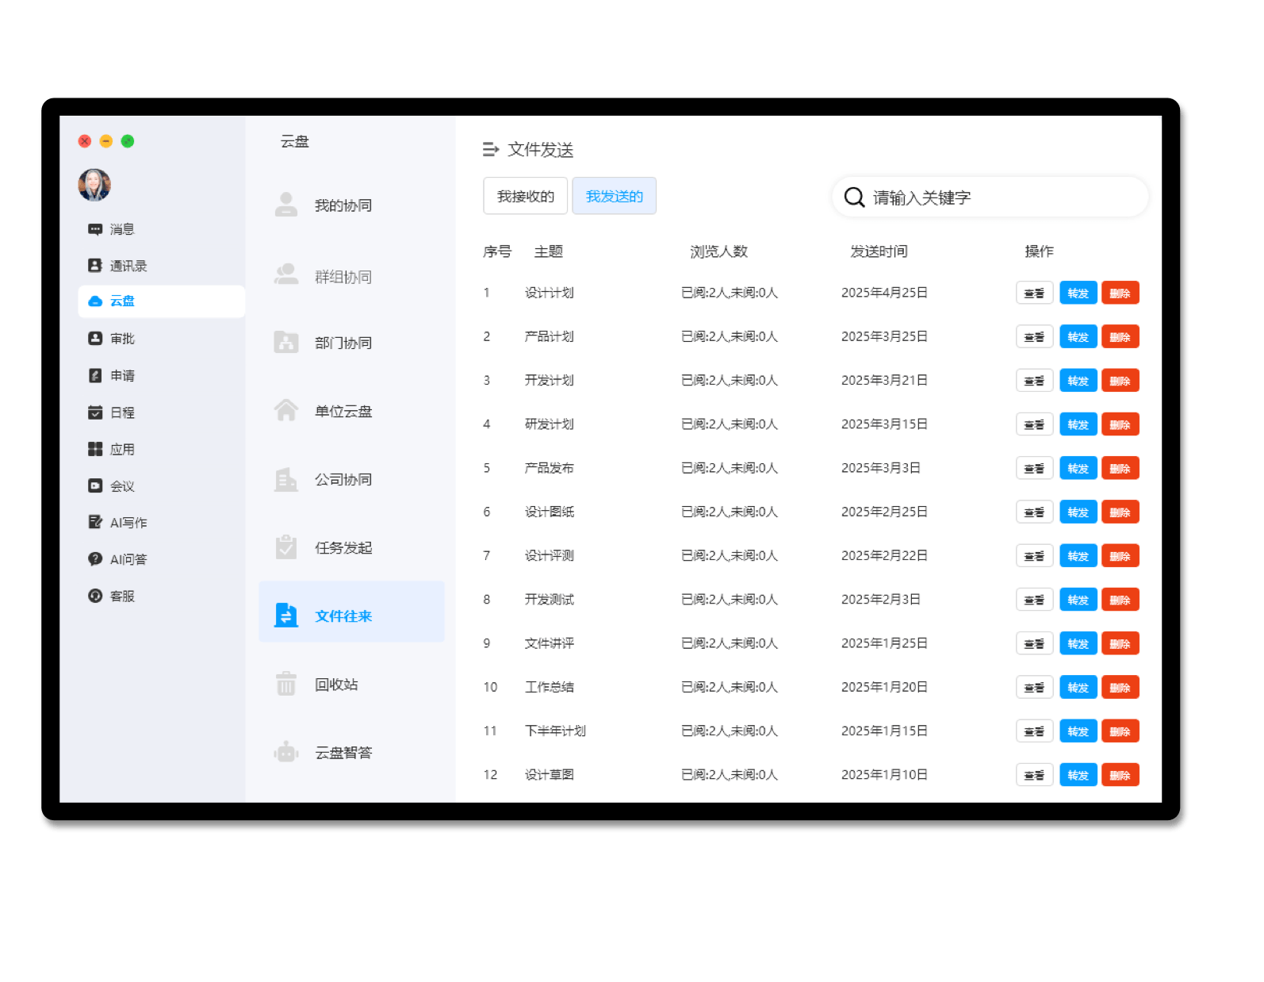1264x982 pixels.
Task: Switch to the 我发送的 tab
Action: [x=614, y=196]
